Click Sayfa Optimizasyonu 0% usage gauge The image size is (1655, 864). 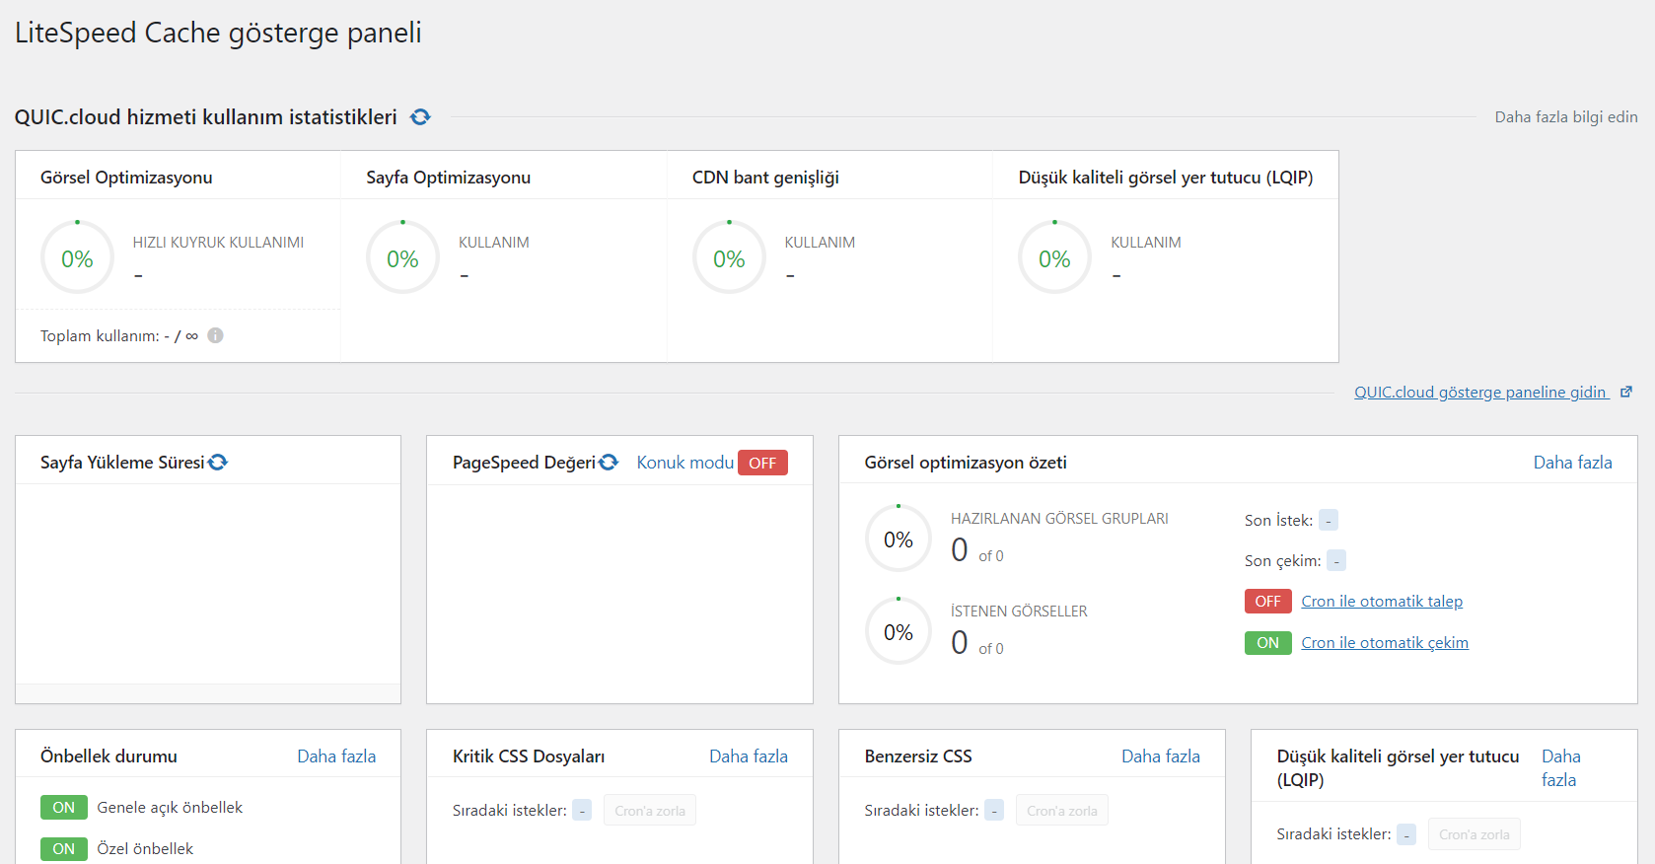[402, 258]
